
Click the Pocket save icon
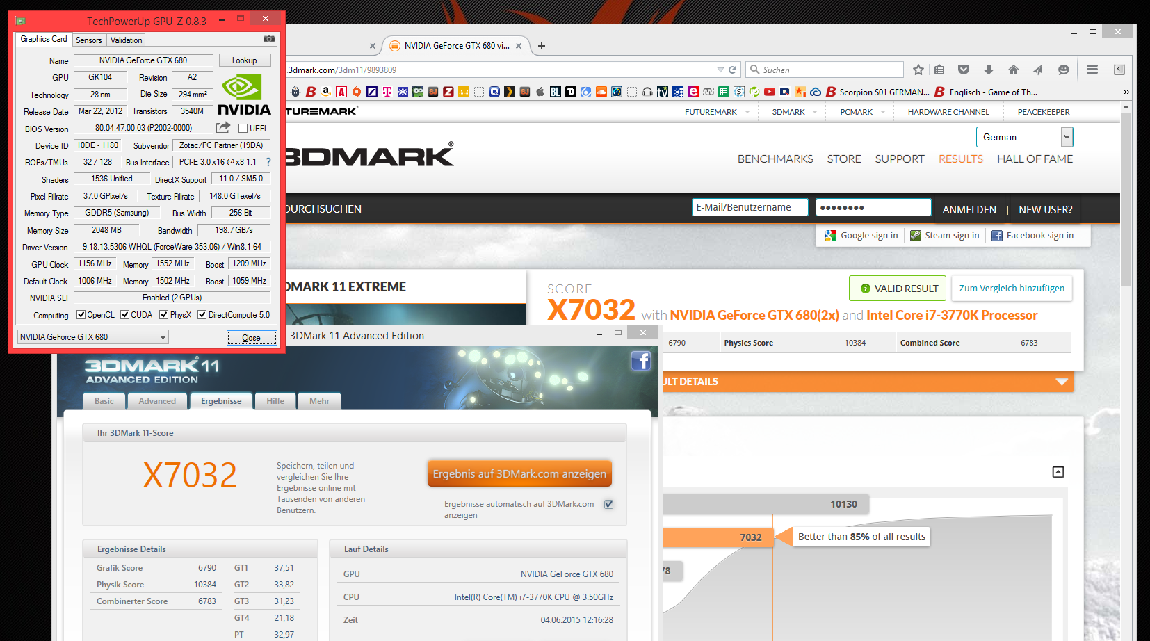[964, 70]
